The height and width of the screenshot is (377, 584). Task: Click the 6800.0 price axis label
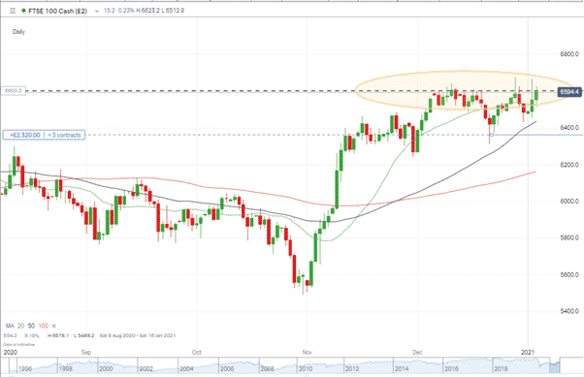569,54
